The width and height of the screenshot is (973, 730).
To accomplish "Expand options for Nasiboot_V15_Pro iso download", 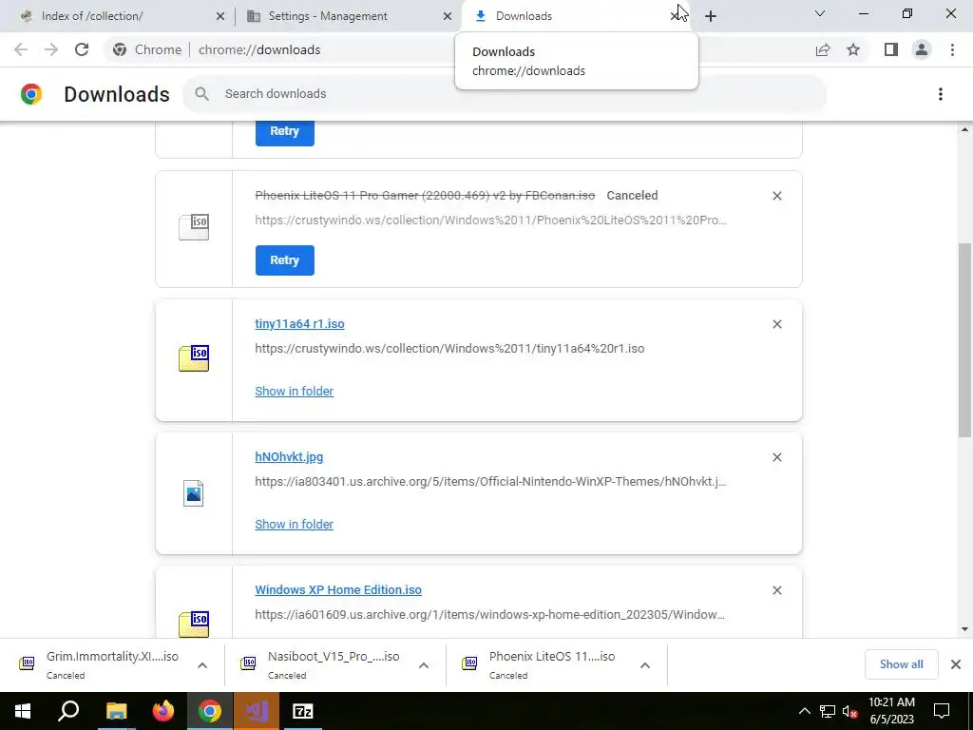I will [x=424, y=665].
